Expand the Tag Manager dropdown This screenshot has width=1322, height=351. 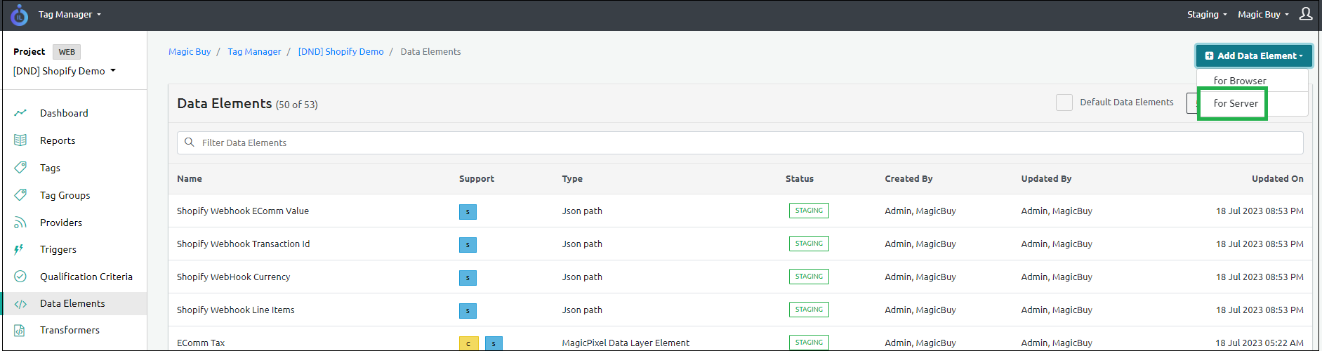(70, 15)
